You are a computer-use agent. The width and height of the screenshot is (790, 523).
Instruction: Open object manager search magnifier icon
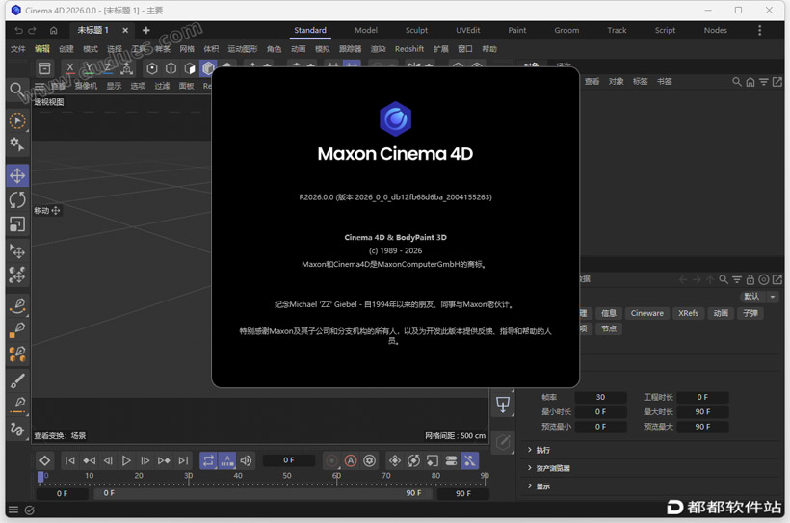[x=737, y=82]
